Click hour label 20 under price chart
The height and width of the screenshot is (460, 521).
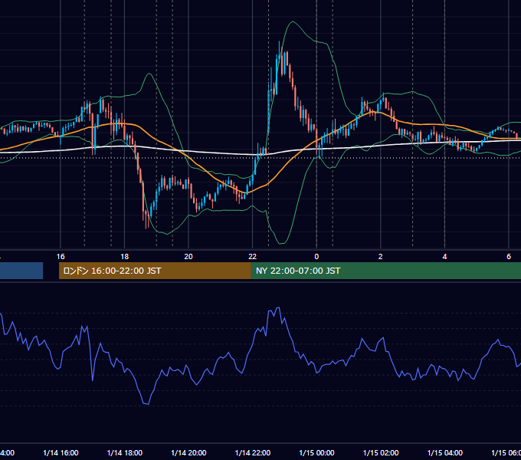coord(188,257)
